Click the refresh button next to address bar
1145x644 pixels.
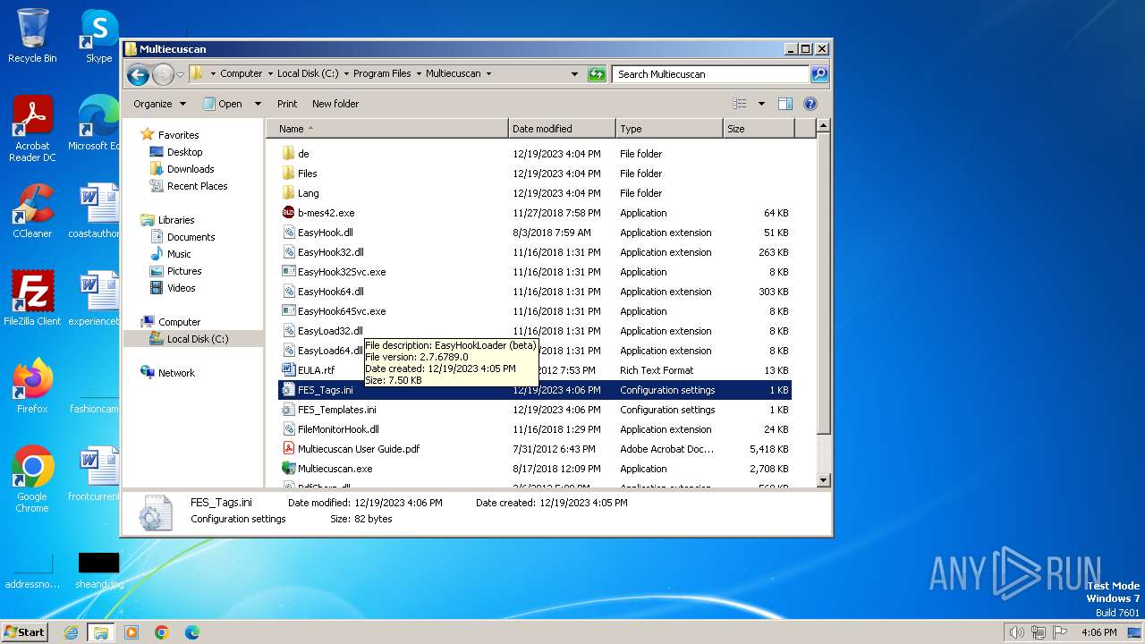tap(597, 74)
